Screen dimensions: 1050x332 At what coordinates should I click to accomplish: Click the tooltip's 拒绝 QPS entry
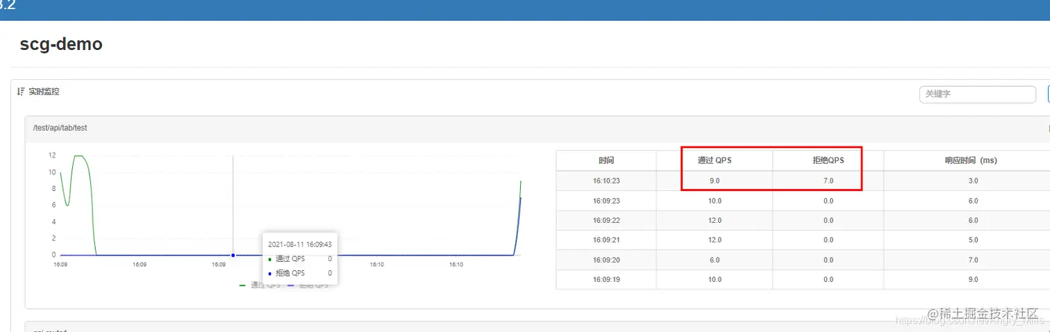click(299, 273)
